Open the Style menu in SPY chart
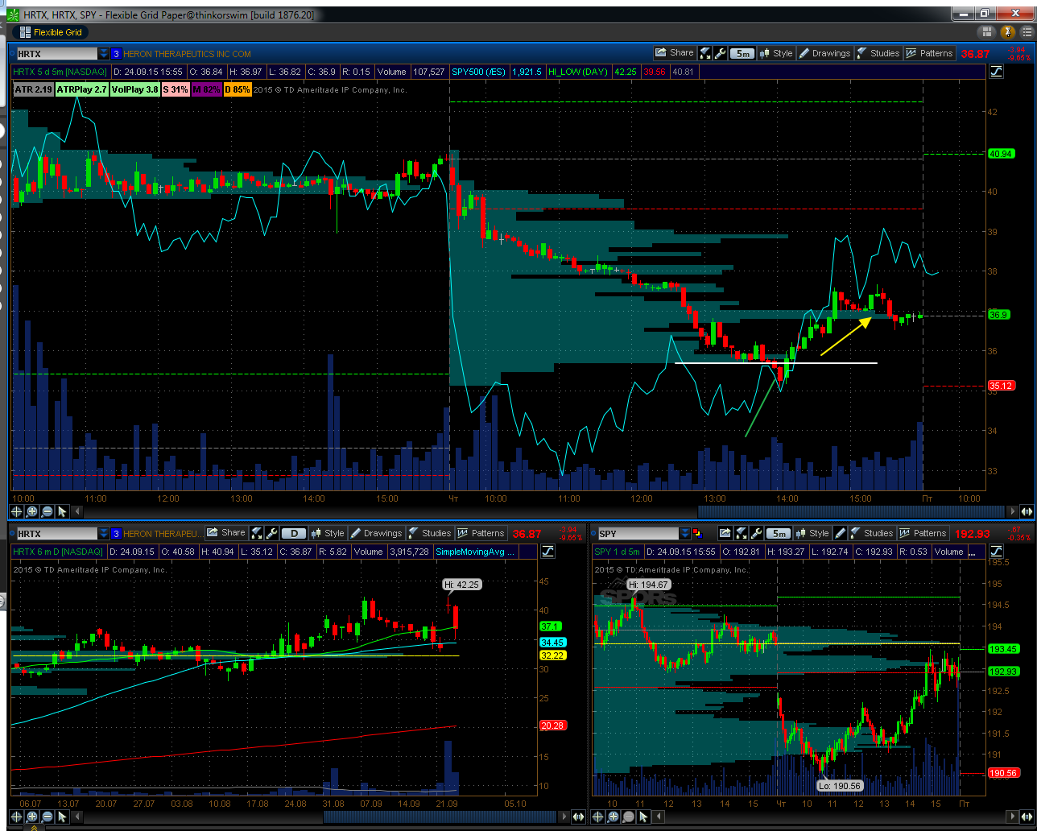This screenshot has width=1037, height=831. [x=812, y=533]
